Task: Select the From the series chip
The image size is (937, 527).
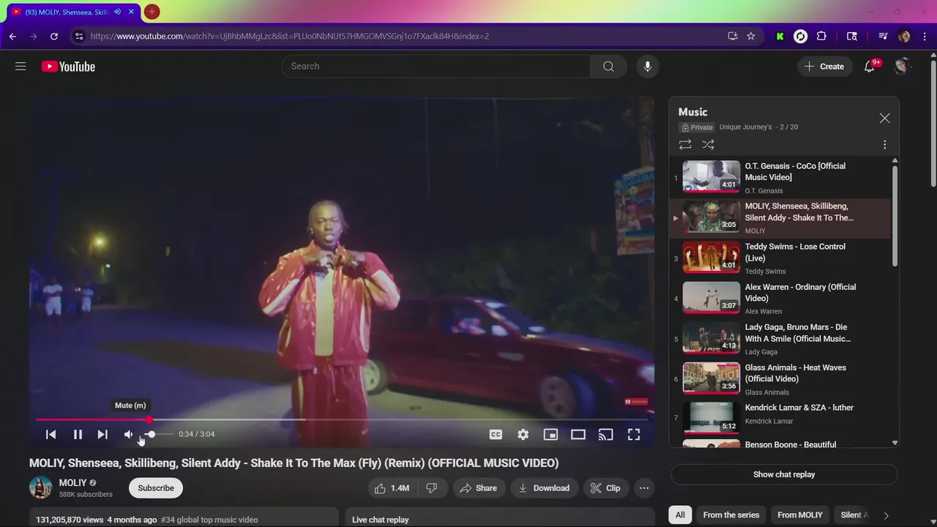Action: pos(731,515)
